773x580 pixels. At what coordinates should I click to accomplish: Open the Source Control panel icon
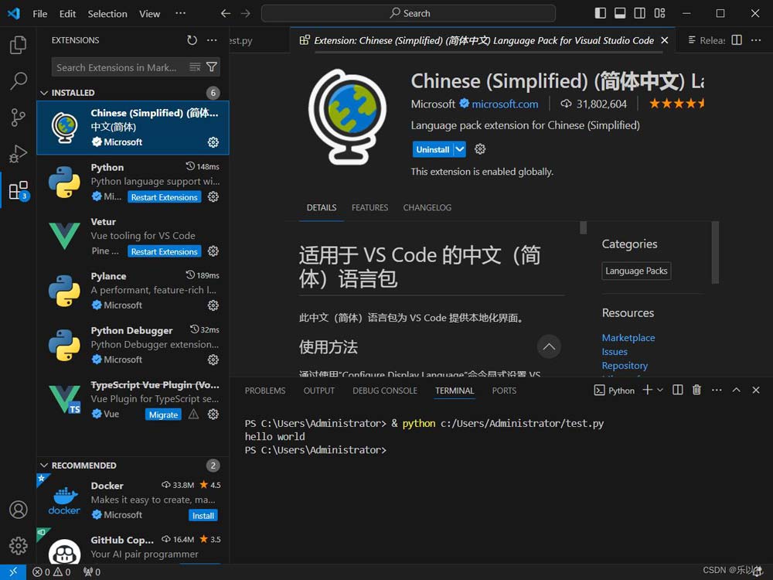pyautogui.click(x=17, y=118)
